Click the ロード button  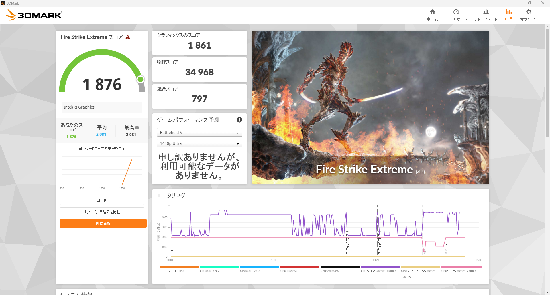click(x=102, y=200)
